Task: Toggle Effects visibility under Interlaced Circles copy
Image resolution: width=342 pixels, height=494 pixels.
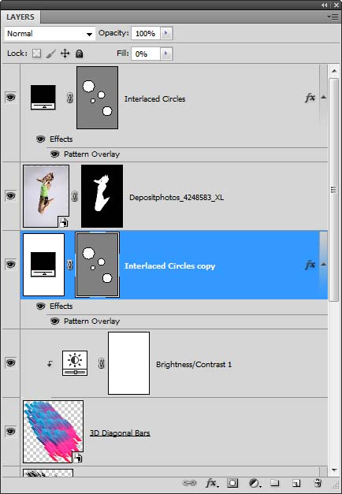Action: pos(41,306)
